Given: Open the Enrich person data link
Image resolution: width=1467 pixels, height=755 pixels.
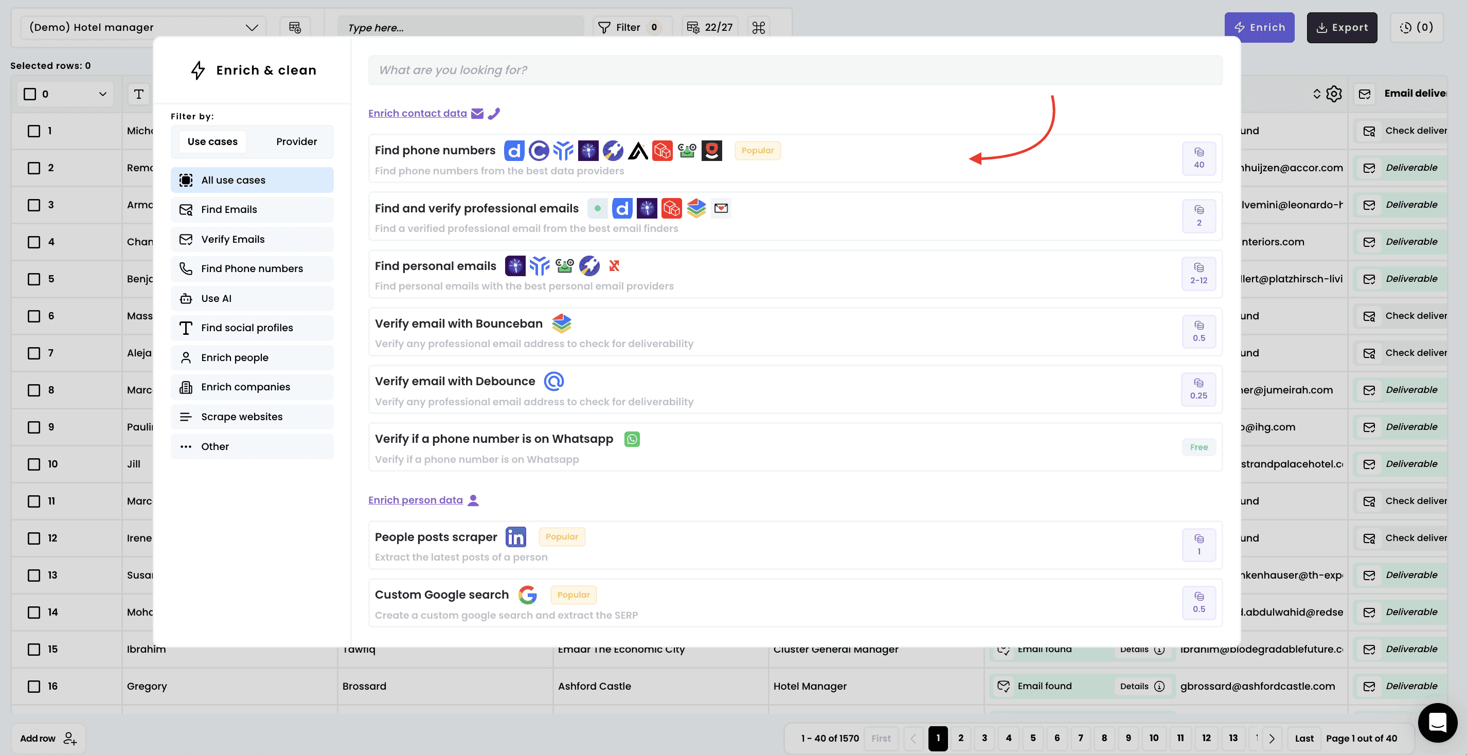Looking at the screenshot, I should click(x=415, y=500).
